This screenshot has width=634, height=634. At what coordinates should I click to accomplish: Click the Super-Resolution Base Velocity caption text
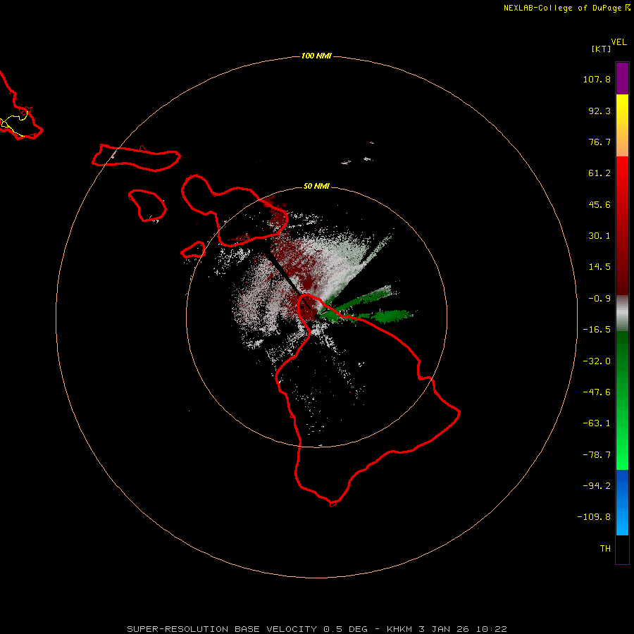(316, 629)
